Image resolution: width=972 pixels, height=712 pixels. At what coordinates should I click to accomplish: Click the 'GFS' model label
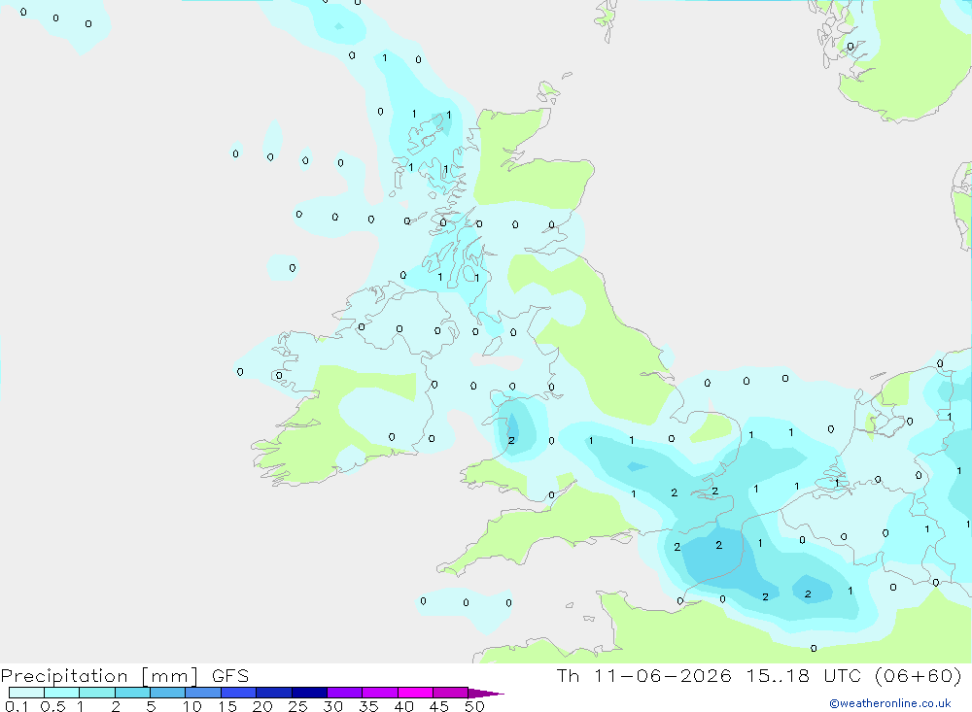(230, 676)
